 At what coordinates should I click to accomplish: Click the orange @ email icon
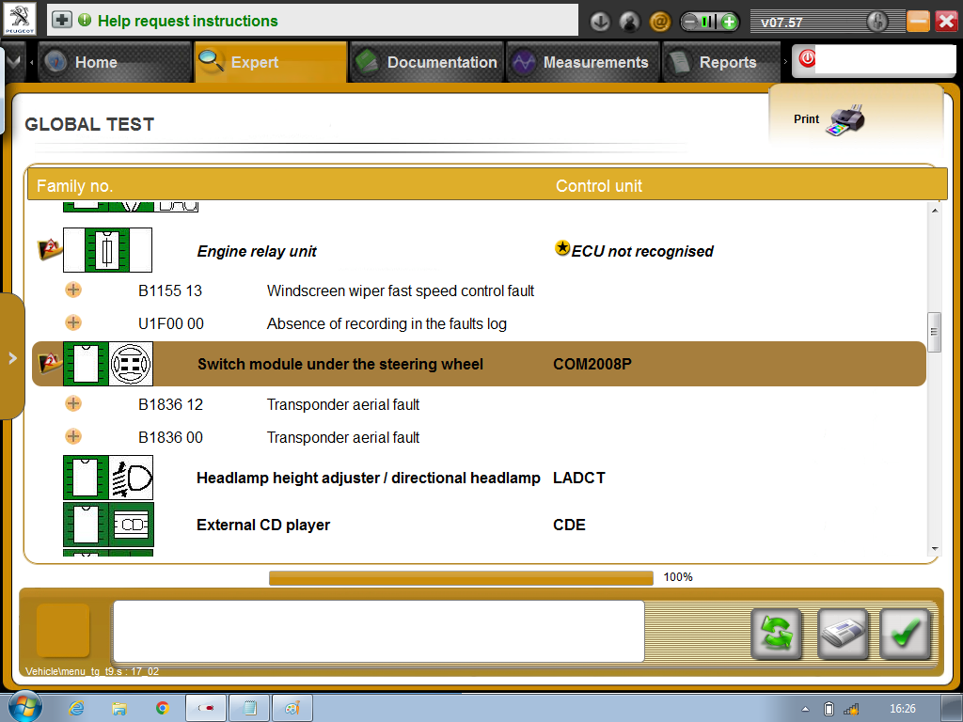pyautogui.click(x=659, y=23)
